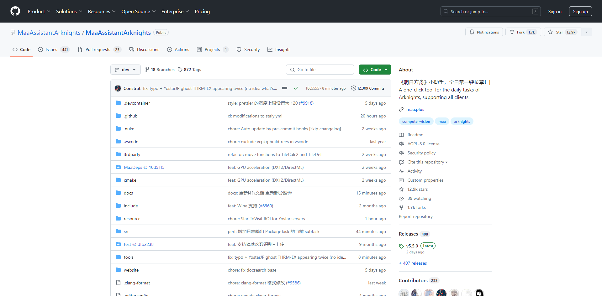Open commit hash 18c5555
The height and width of the screenshot is (296, 602).
[312, 88]
